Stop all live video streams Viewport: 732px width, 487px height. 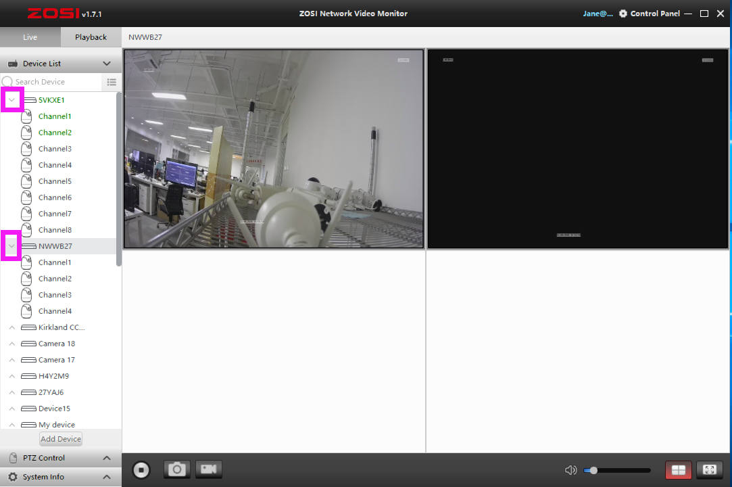[x=141, y=469]
